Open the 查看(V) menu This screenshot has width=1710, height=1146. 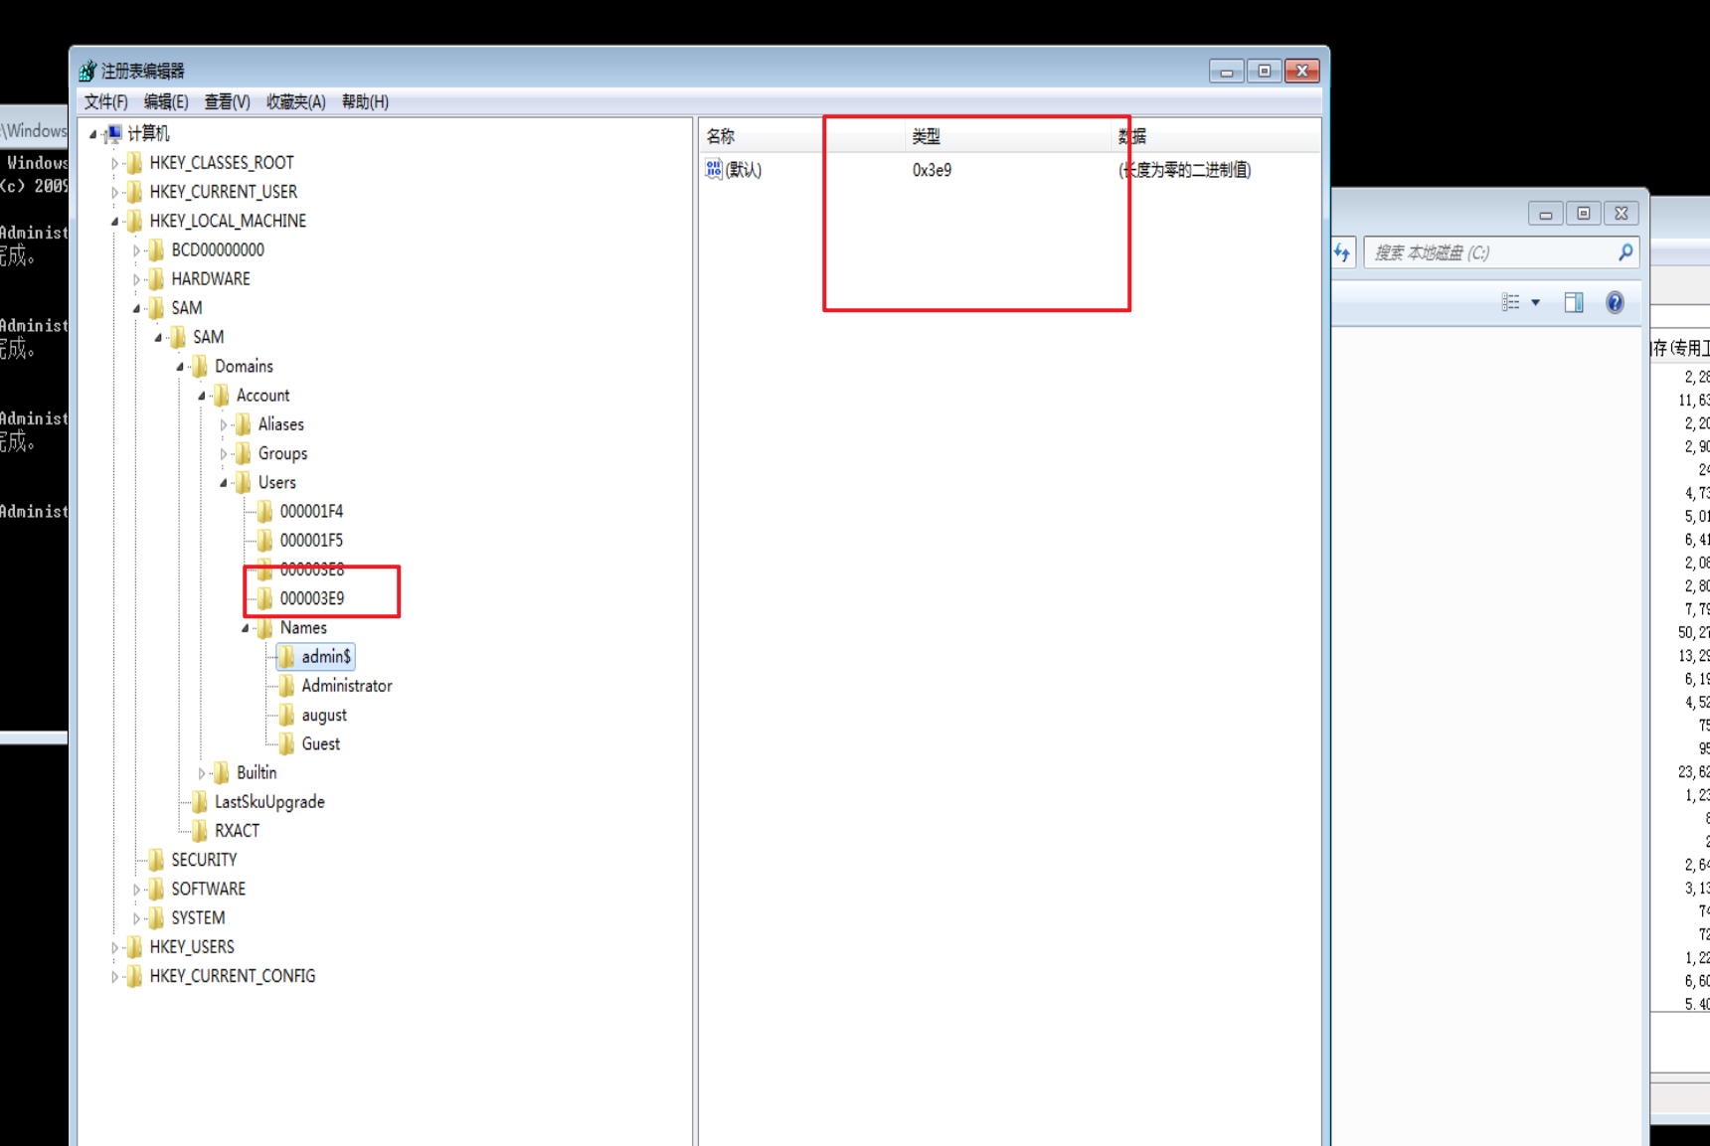[227, 101]
